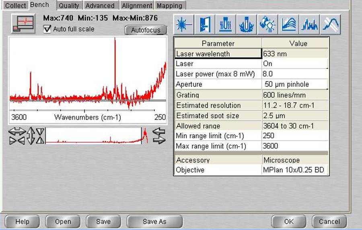Open the MPlan 10x/0.25 BD objective value
The height and width of the screenshot is (230, 362).
(295, 170)
